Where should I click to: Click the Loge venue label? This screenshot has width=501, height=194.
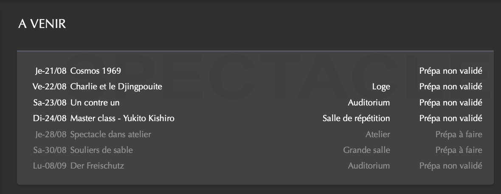[381, 87]
